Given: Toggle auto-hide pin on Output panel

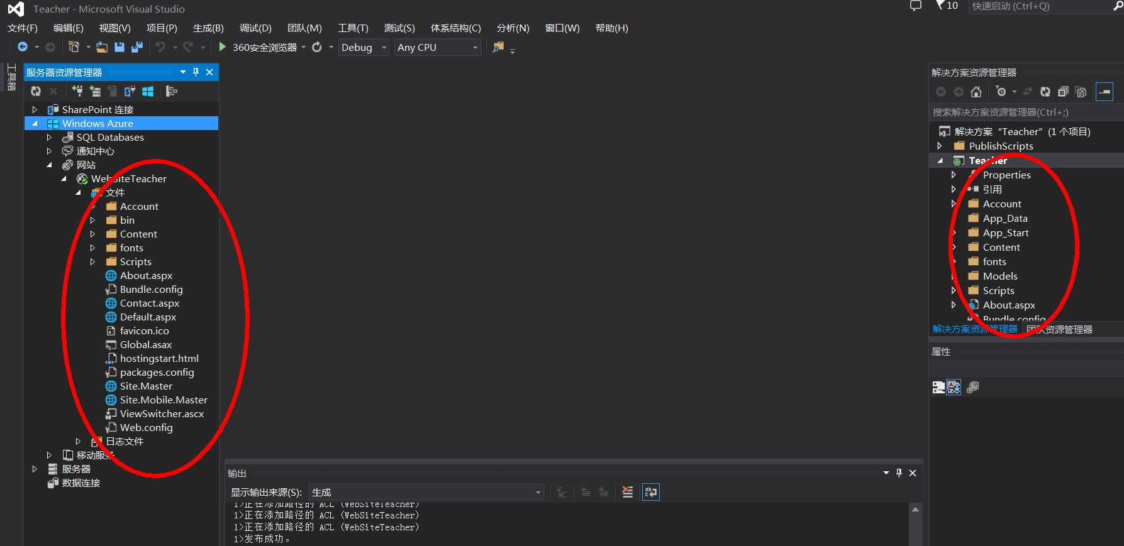Looking at the screenshot, I should 899,472.
